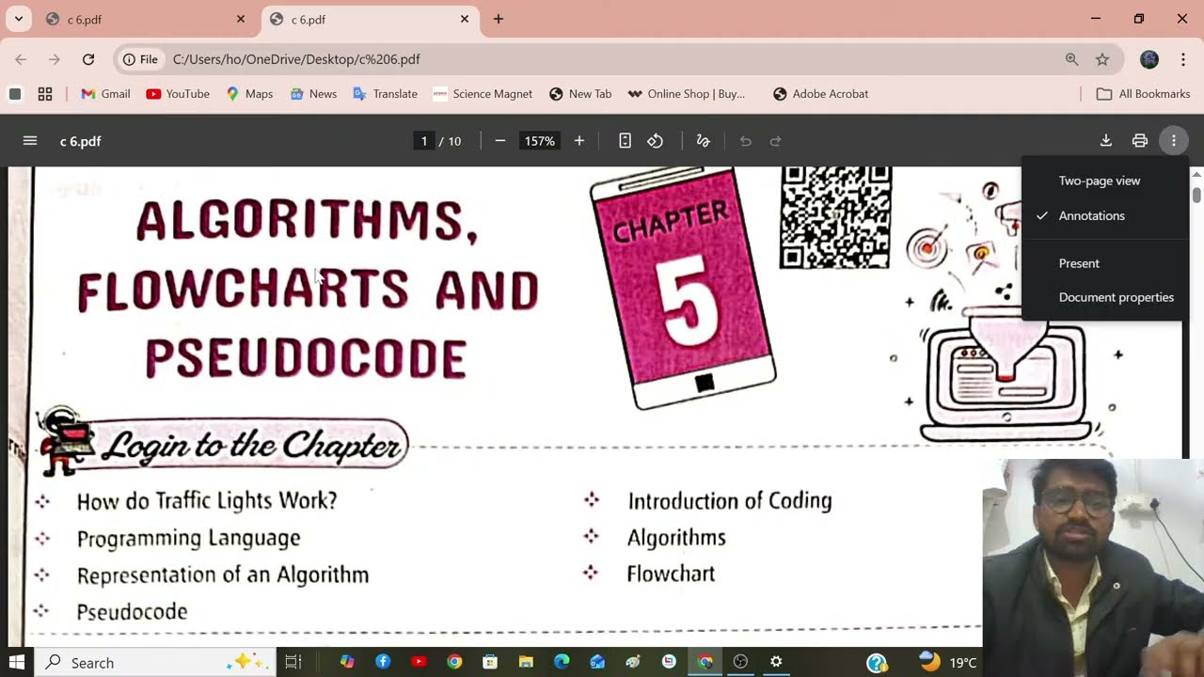1204x677 pixels.
Task: Print the PDF document
Action: tap(1140, 141)
